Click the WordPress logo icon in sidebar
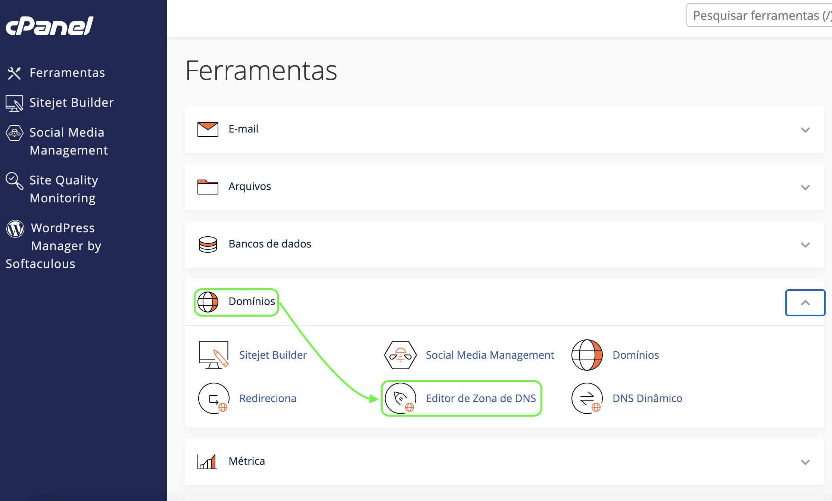Screen dimensions: 832x501 coord(15,228)
